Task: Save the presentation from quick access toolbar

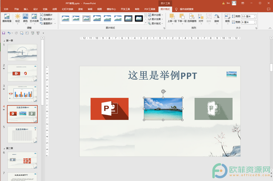Action: [x=4, y=33]
